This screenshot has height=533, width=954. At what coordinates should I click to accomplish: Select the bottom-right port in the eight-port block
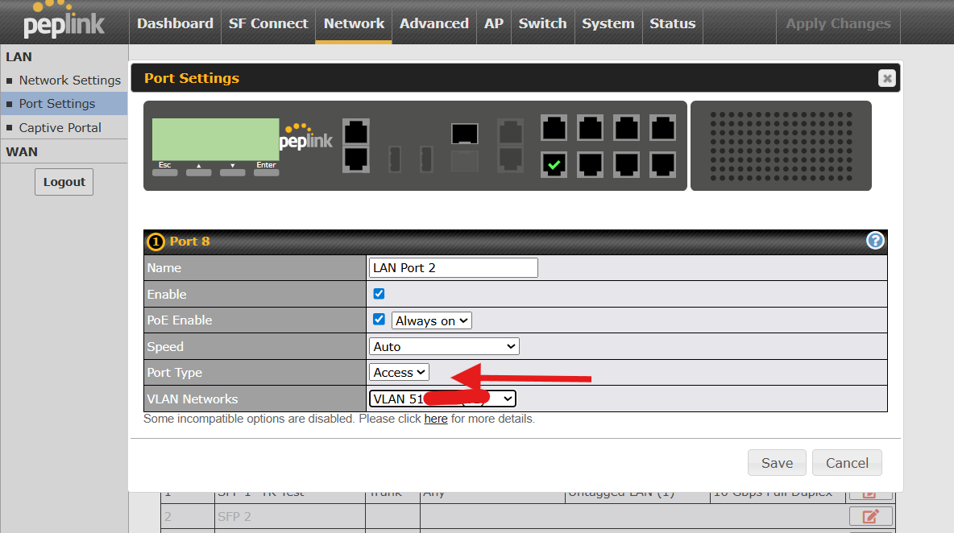tap(662, 164)
